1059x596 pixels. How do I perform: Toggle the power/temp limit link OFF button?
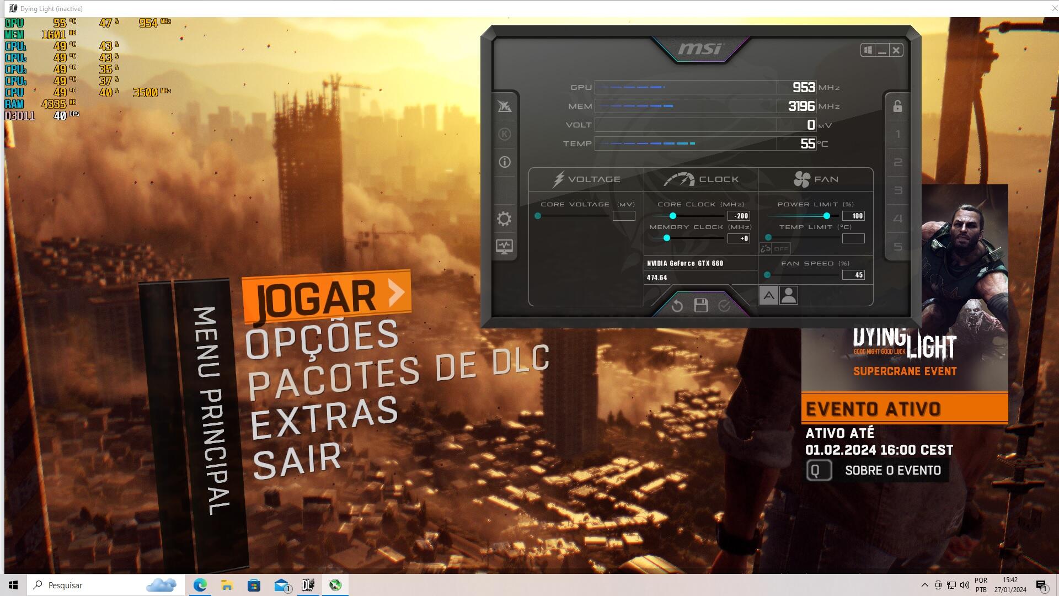tap(775, 248)
